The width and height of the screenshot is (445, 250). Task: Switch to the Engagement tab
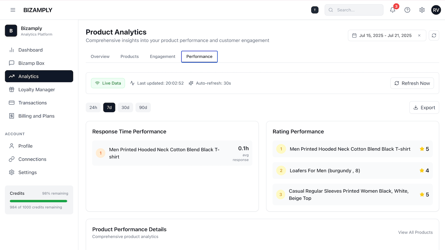[x=162, y=56]
